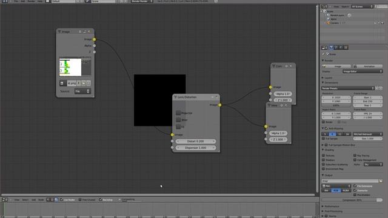The image size is (388, 218).
Task: Toggle Backdrop checkbox
Action: pos(100,200)
